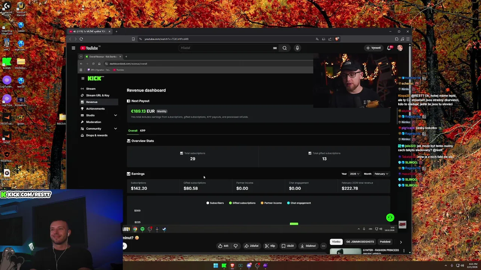Open the Windows Start button
Viewport: 481px width, 270px height.
coord(216,265)
